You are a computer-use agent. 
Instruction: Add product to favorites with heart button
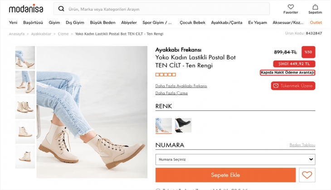tap(307, 175)
